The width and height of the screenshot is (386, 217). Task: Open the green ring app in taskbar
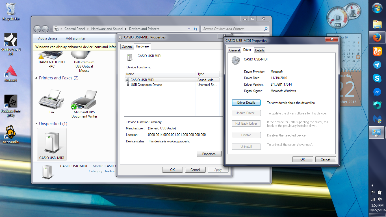(x=377, y=105)
